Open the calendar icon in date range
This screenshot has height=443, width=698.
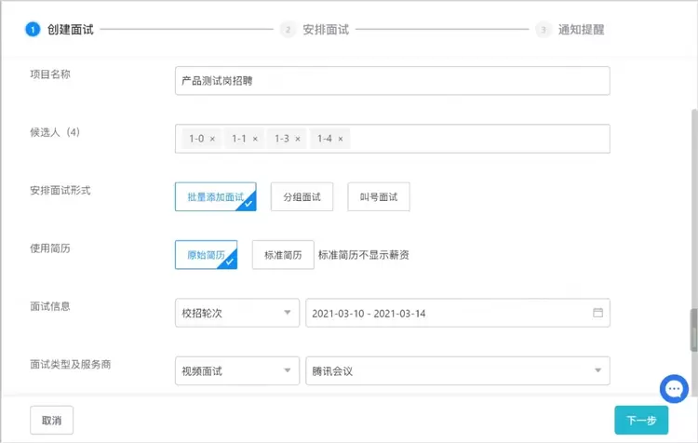pyautogui.click(x=597, y=313)
